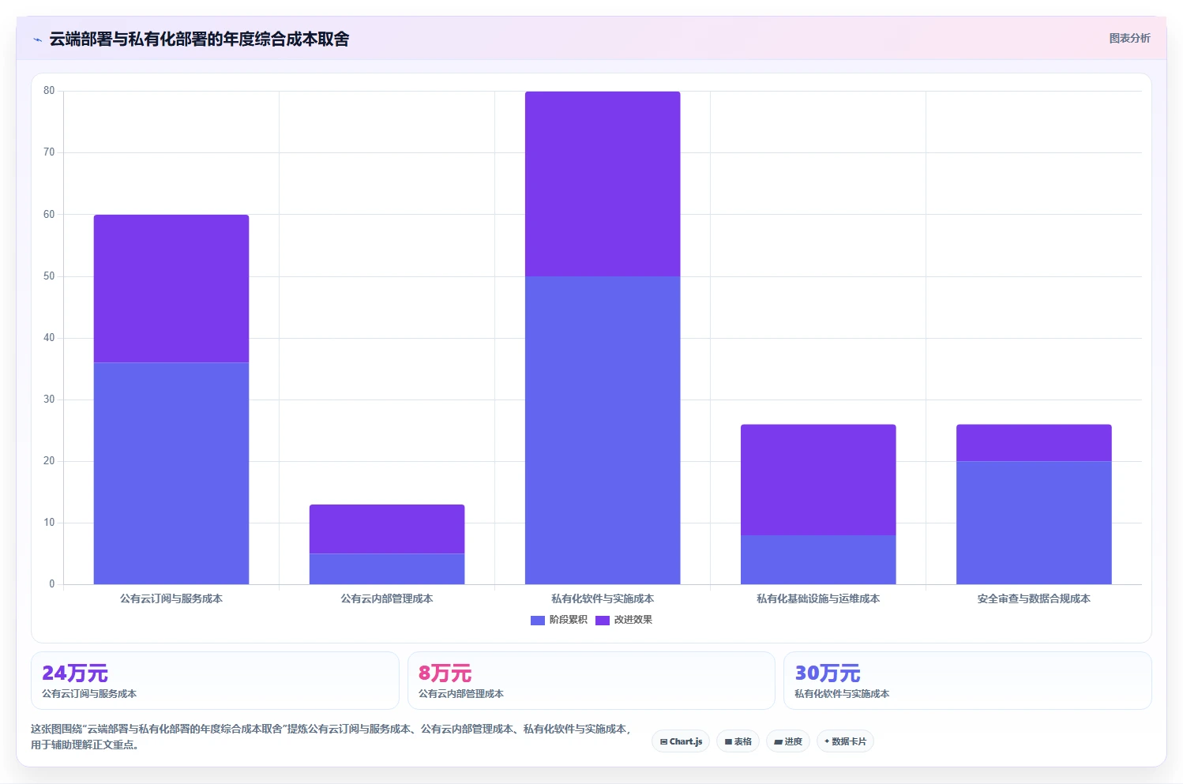The width and height of the screenshot is (1183, 784).
Task: Click the 私有化软件与实施成本 caption under 30万元
Action: [842, 694]
